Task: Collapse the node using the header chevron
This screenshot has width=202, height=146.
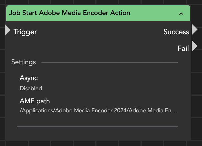Action: (x=181, y=13)
